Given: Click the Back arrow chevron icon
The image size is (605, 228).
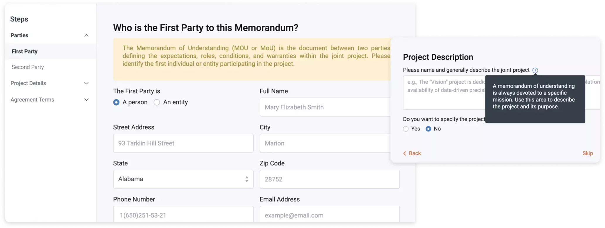Looking at the screenshot, I should point(405,153).
